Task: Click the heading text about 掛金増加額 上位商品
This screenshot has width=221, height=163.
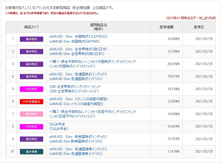Action: [59, 8]
